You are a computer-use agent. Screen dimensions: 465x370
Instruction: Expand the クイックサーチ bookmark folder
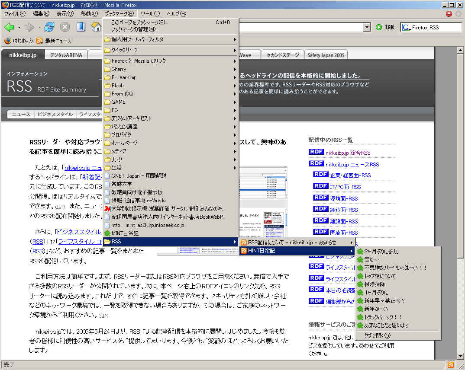171,50
